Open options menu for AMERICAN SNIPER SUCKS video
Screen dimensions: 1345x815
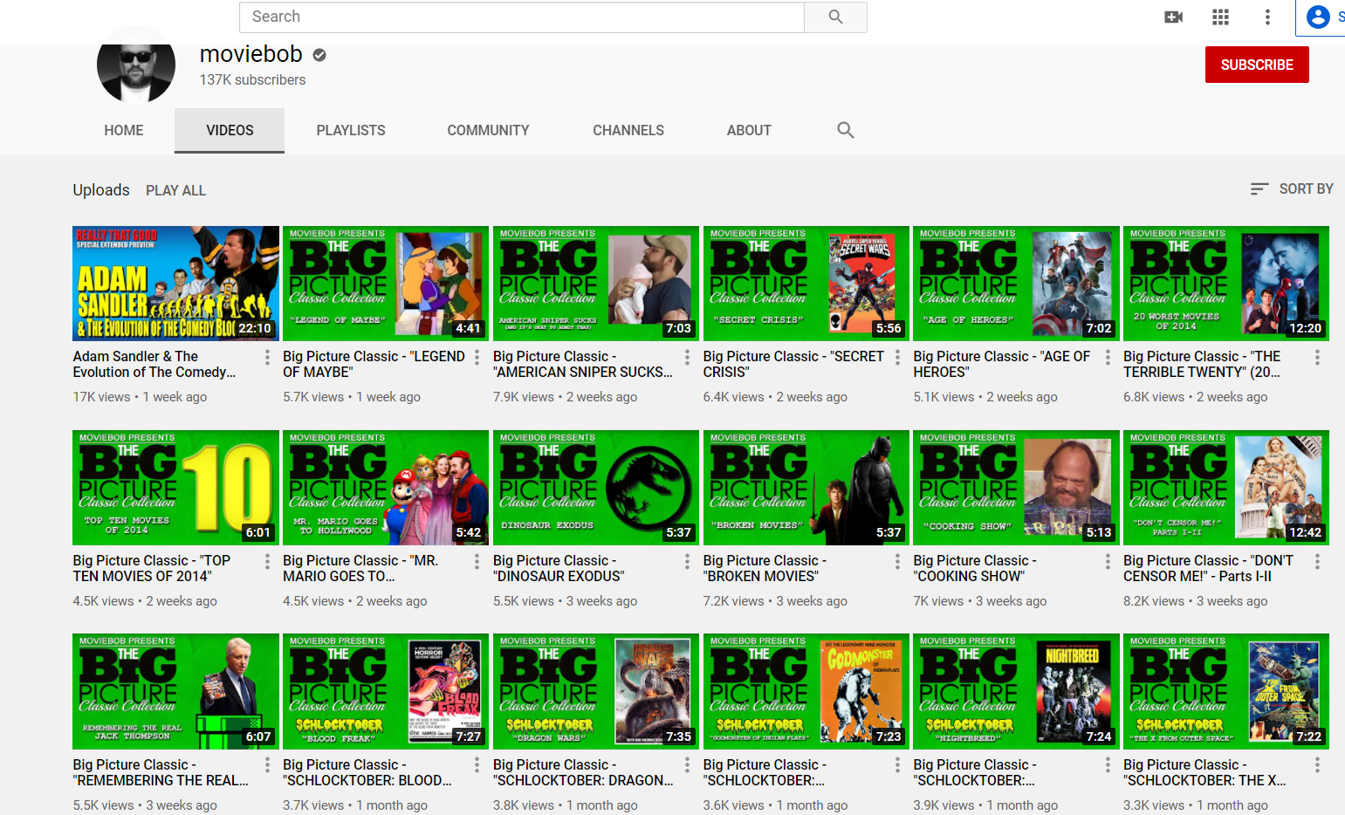(687, 357)
